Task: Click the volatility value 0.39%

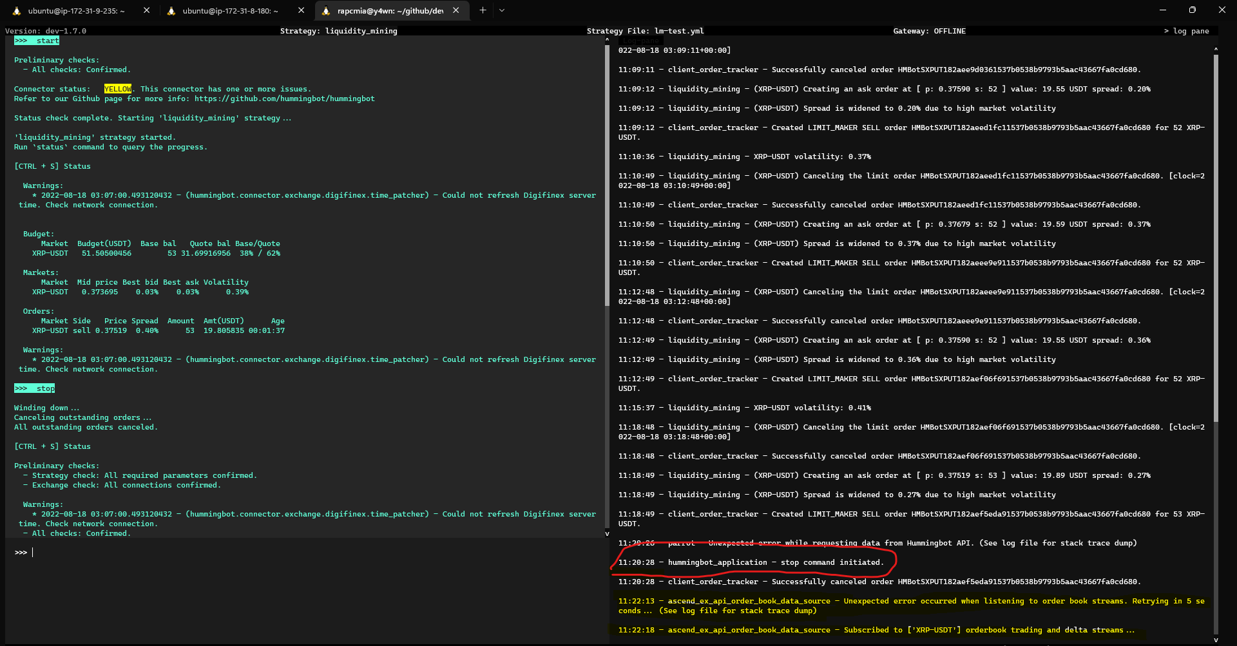Action: 237,292
